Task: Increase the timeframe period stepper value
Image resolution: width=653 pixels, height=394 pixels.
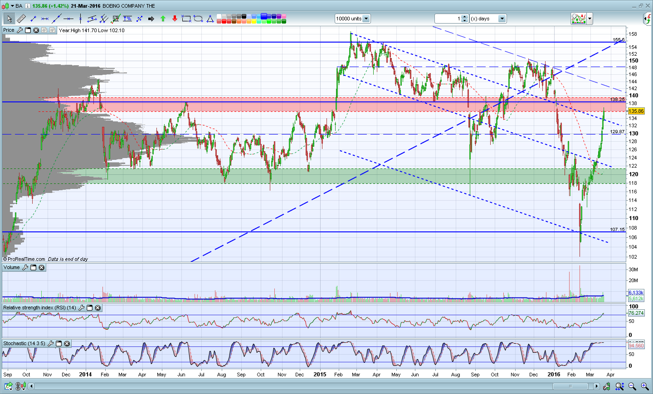Action: click(464, 17)
